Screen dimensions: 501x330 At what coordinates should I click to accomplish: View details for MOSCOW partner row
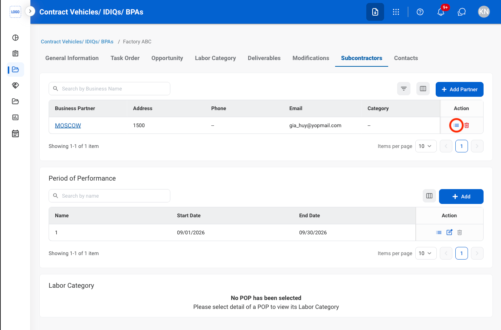click(456, 125)
